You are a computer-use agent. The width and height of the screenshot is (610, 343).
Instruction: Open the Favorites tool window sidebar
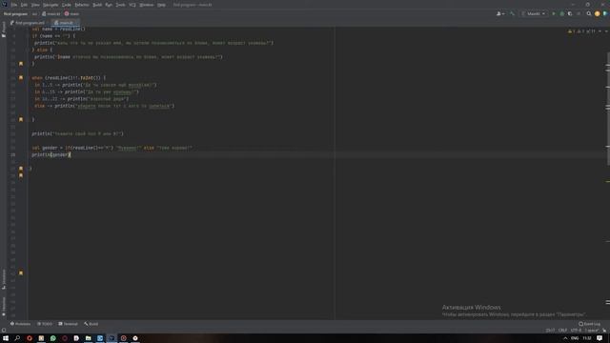click(x=4, y=307)
